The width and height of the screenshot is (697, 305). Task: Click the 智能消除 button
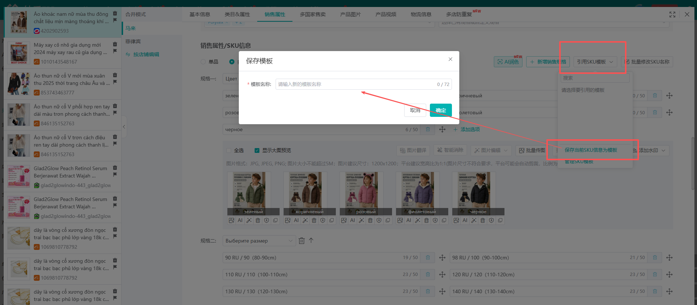[x=450, y=150]
